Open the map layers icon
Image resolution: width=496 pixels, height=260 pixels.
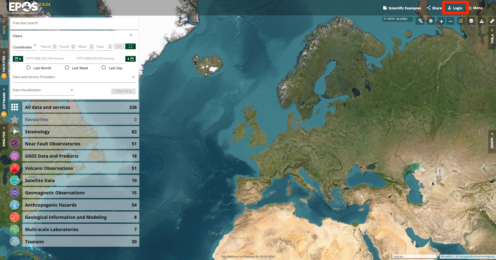[x=471, y=21]
